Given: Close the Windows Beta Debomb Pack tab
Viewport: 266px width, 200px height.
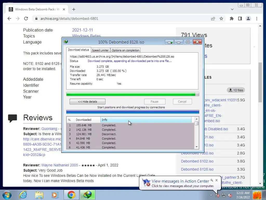Looking at the screenshot, I should (64, 9).
